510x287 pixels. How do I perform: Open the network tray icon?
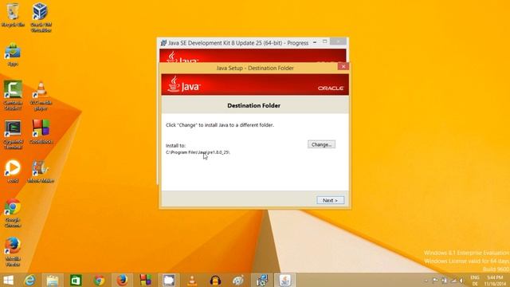[x=453, y=281]
